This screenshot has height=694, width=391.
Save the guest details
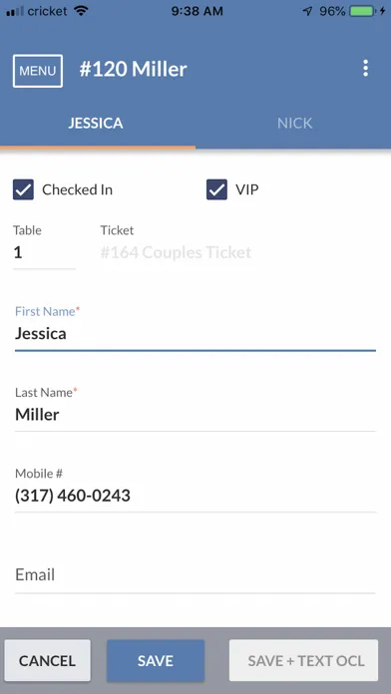click(156, 661)
